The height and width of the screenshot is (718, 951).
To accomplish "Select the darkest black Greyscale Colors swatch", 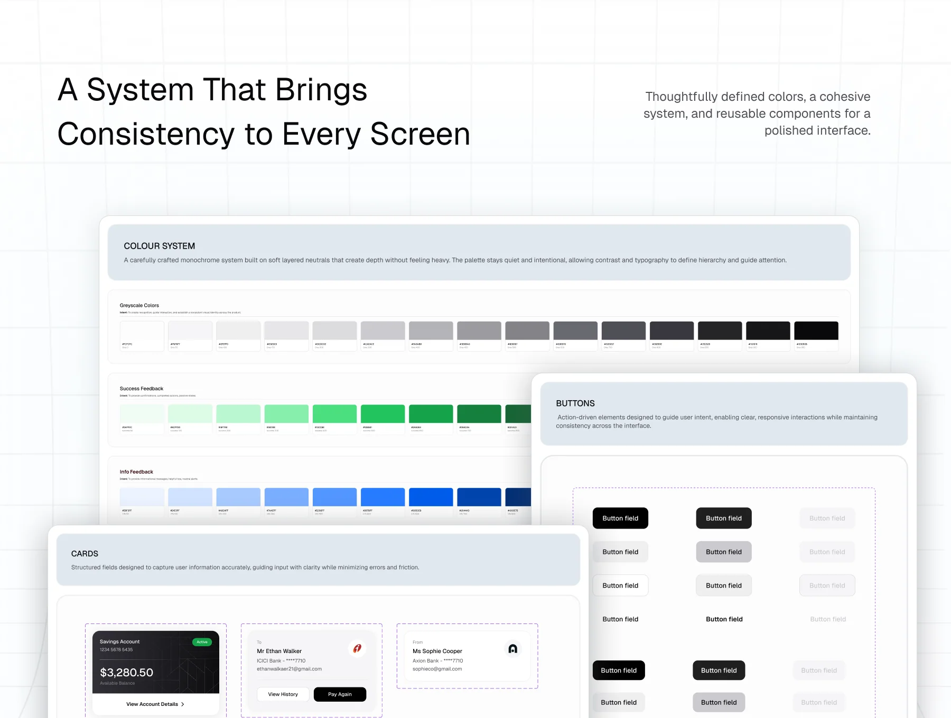I will pos(816,336).
